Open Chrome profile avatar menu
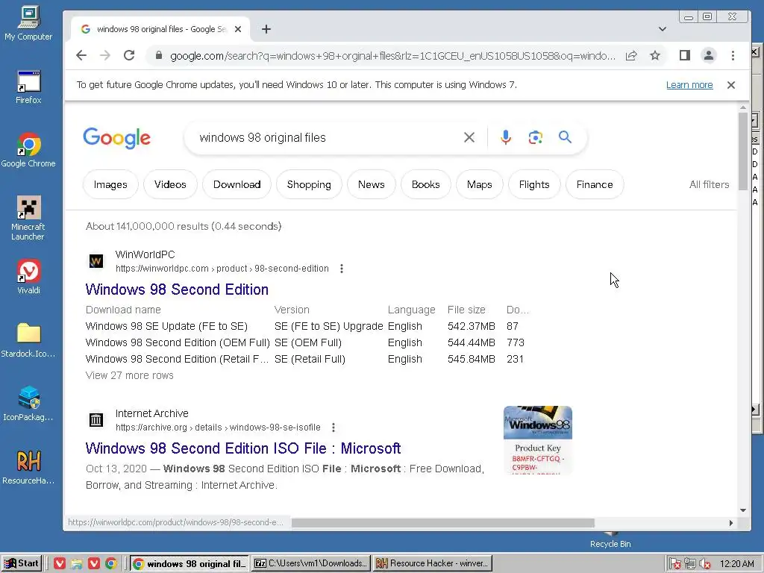 pos(709,55)
